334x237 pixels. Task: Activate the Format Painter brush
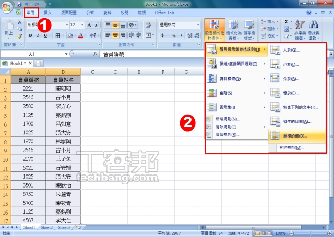(20, 36)
